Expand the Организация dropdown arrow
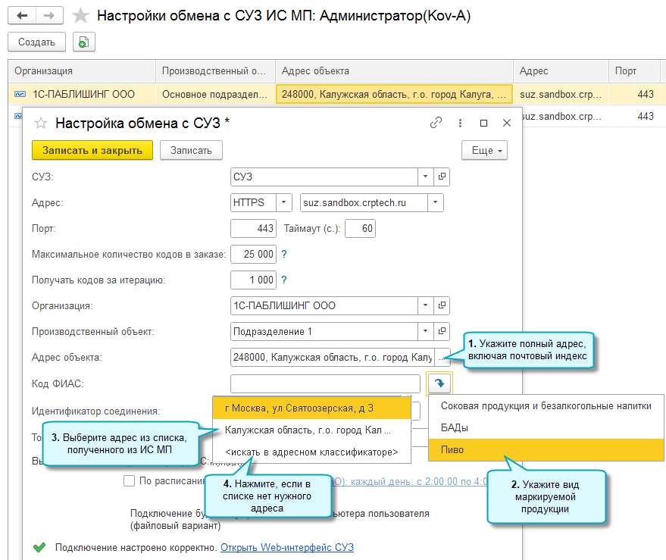The width and height of the screenshot is (666, 560). point(425,305)
